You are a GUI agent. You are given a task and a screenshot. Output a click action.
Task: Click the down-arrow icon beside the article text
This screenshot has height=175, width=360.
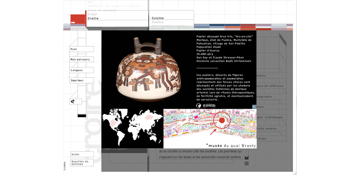pyautogui.click(x=246, y=158)
